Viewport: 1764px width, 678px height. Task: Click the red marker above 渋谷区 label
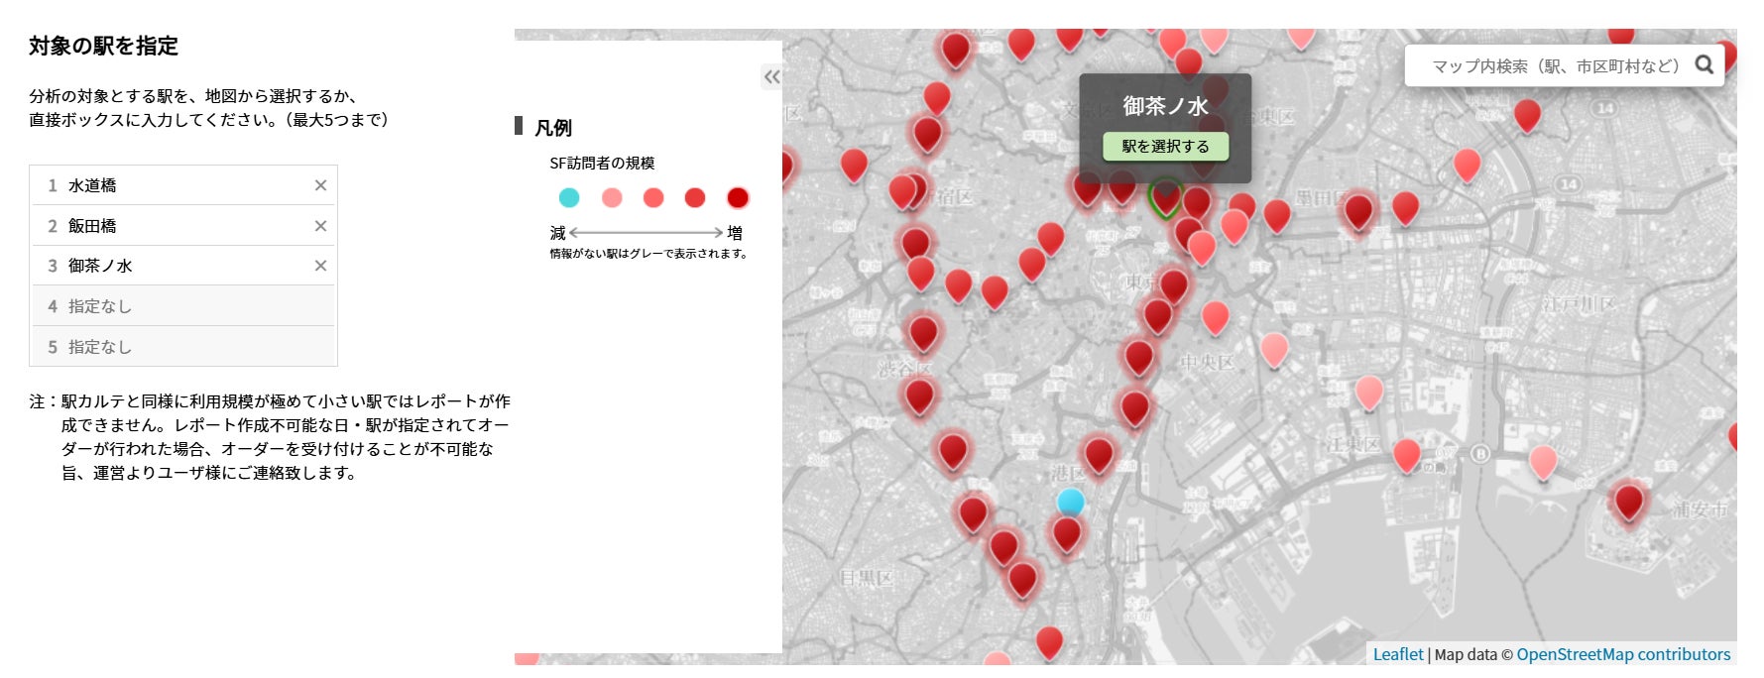tap(923, 332)
